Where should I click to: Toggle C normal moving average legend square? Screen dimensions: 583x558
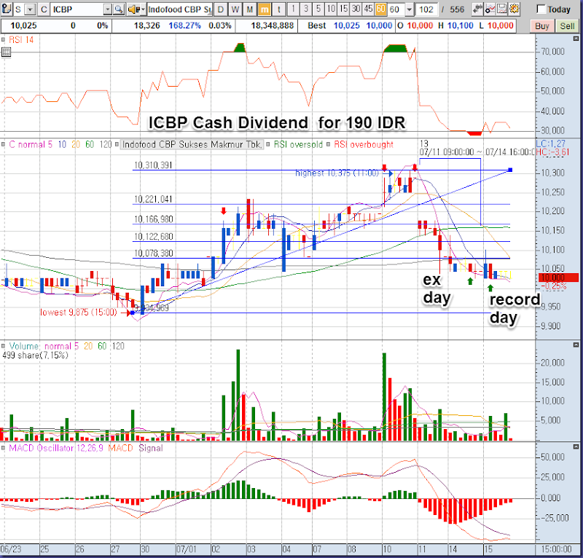click(4, 145)
